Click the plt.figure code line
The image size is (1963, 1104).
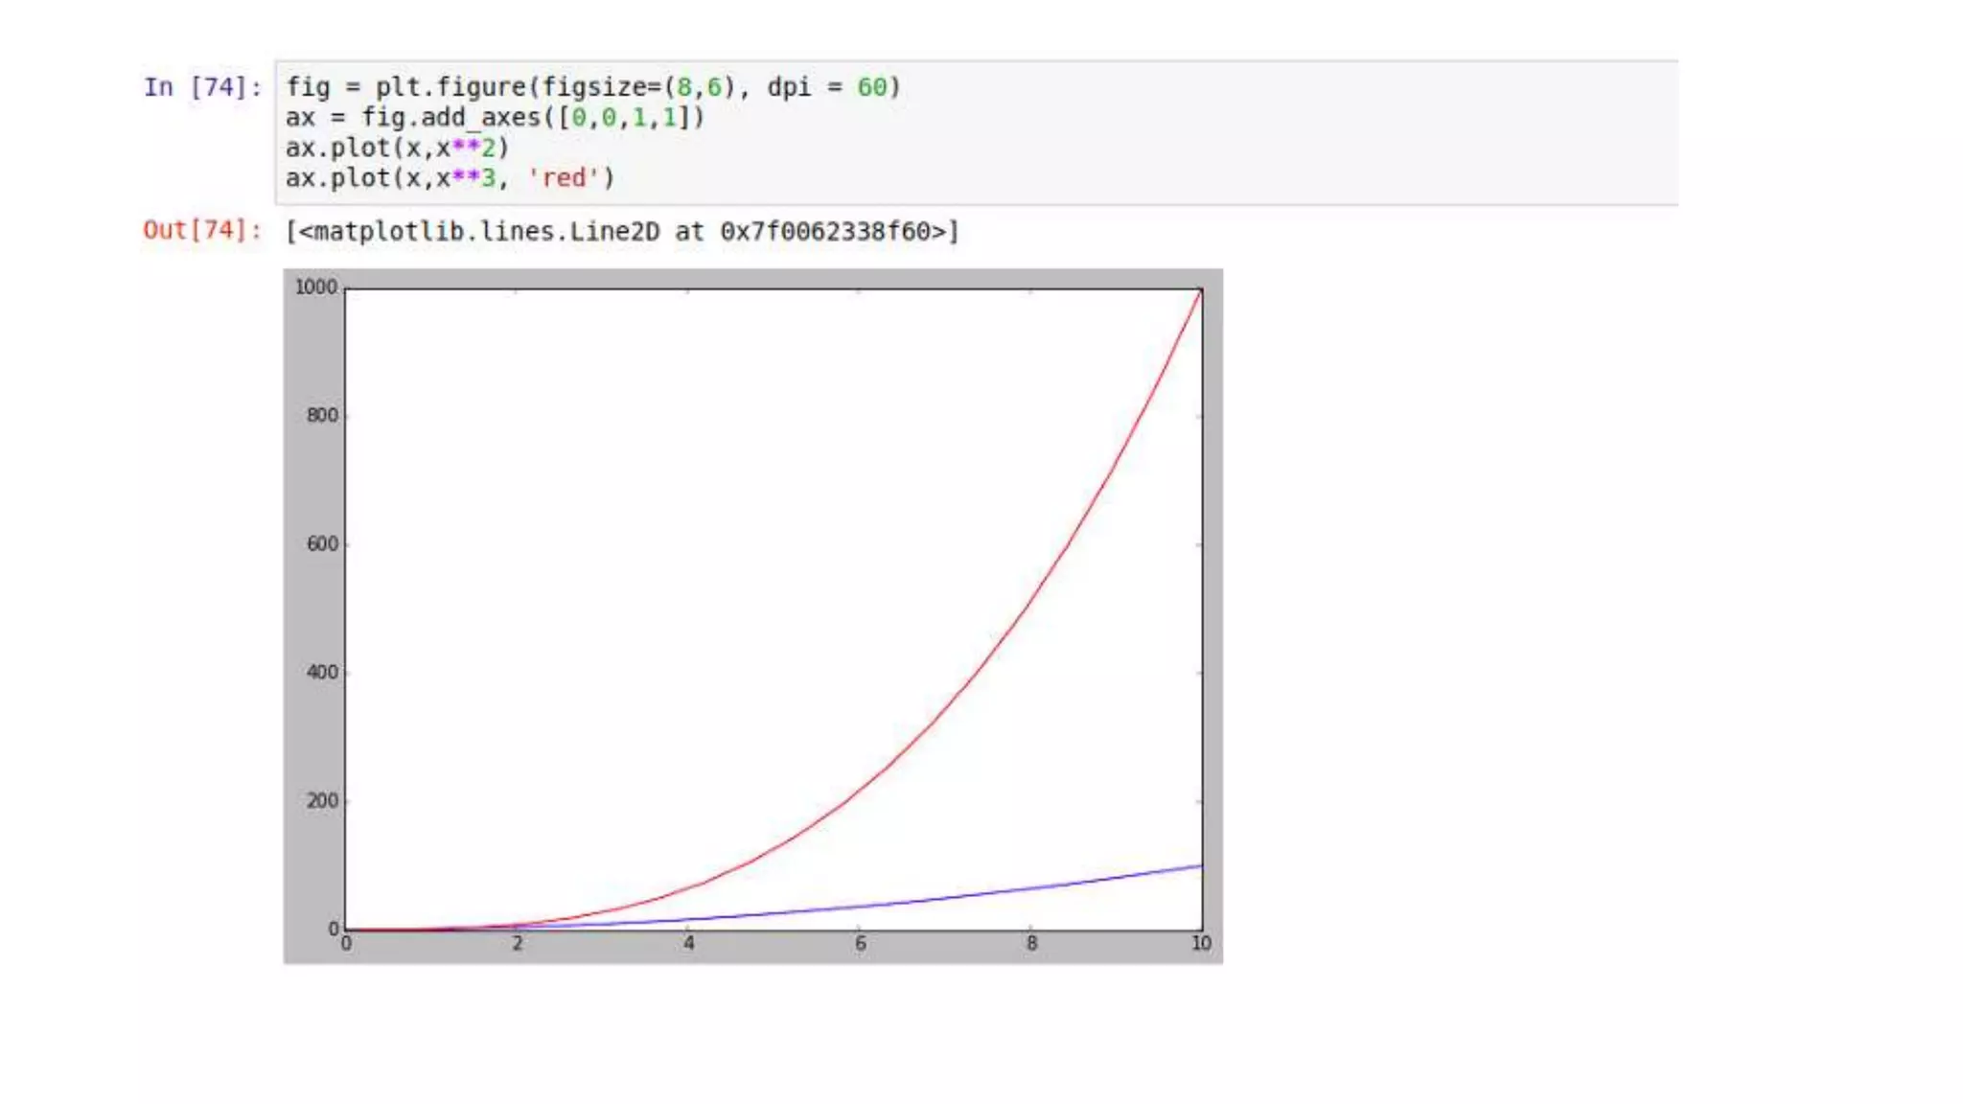(x=592, y=87)
